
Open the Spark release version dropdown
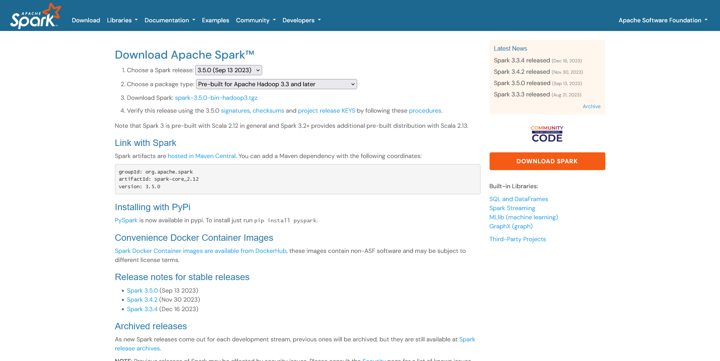click(x=229, y=70)
